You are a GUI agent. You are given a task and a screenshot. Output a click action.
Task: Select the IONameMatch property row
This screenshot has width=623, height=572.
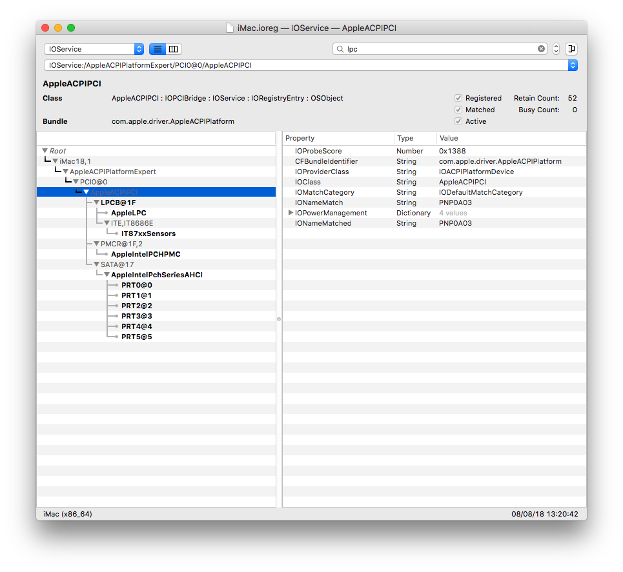pos(434,202)
